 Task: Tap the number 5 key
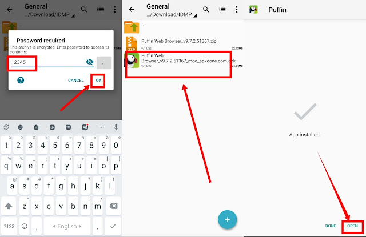coord(55,146)
